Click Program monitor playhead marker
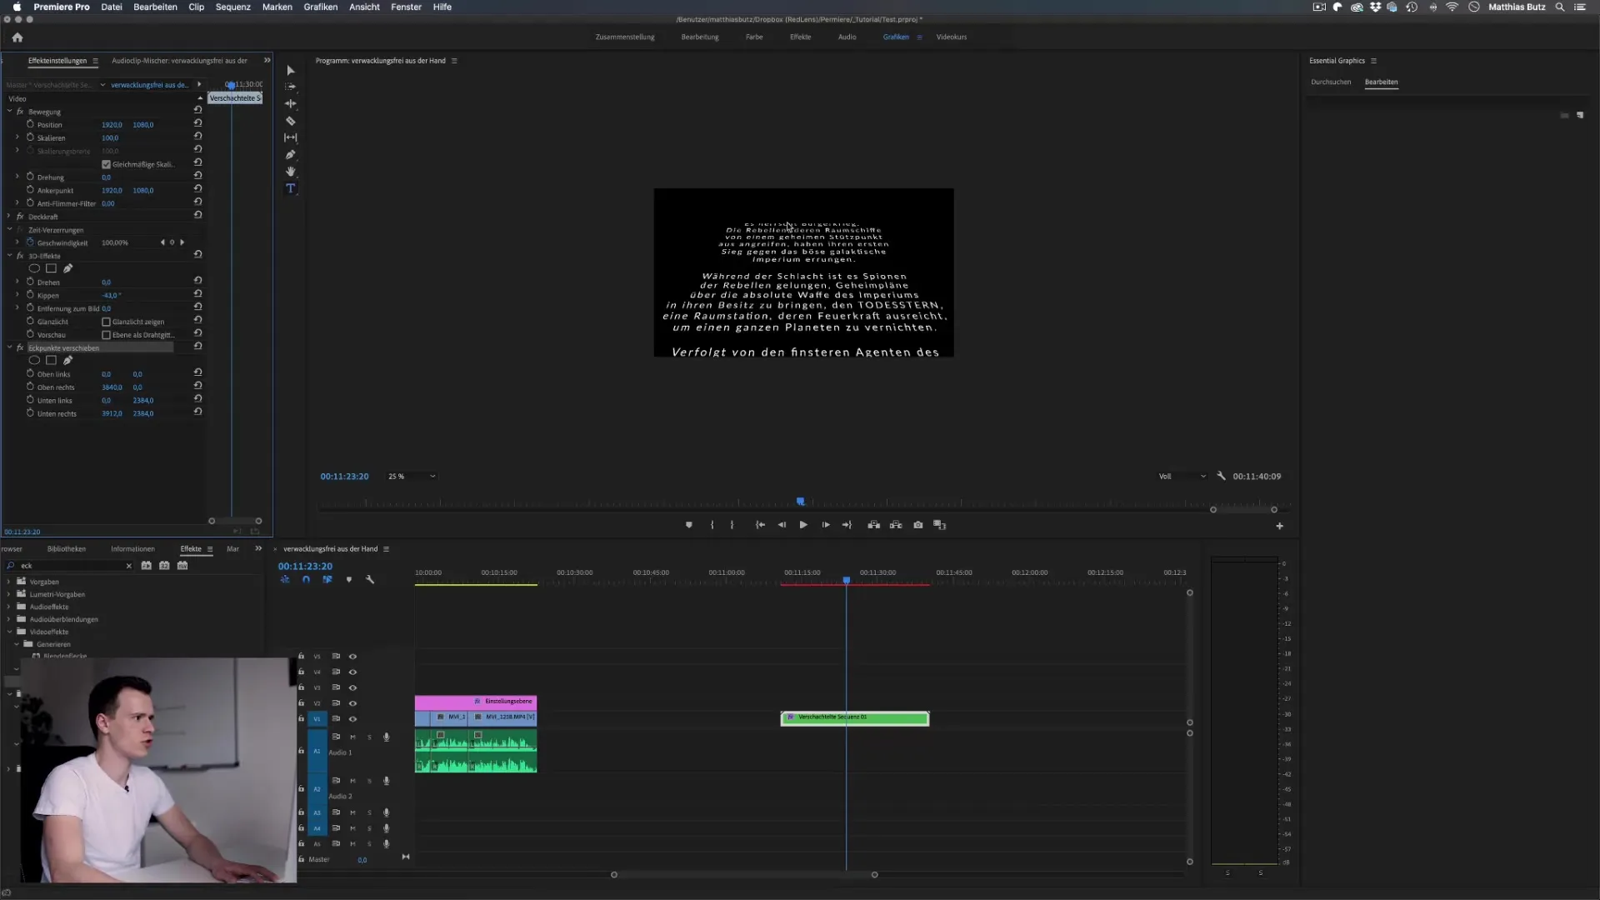Screen dimensions: 1600x900 point(801,502)
